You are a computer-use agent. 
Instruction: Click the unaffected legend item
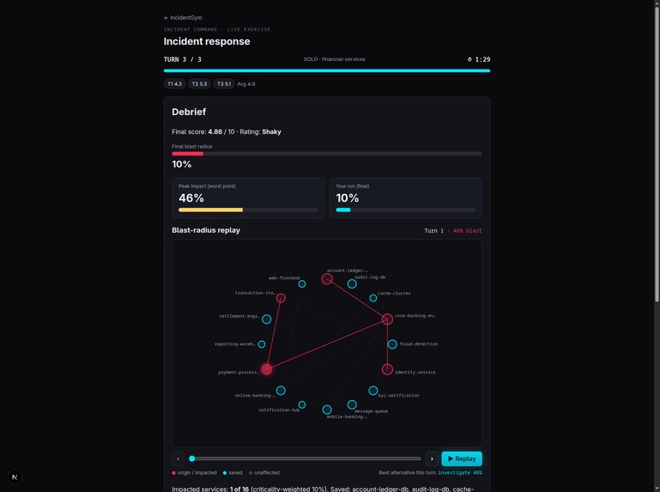coord(264,472)
